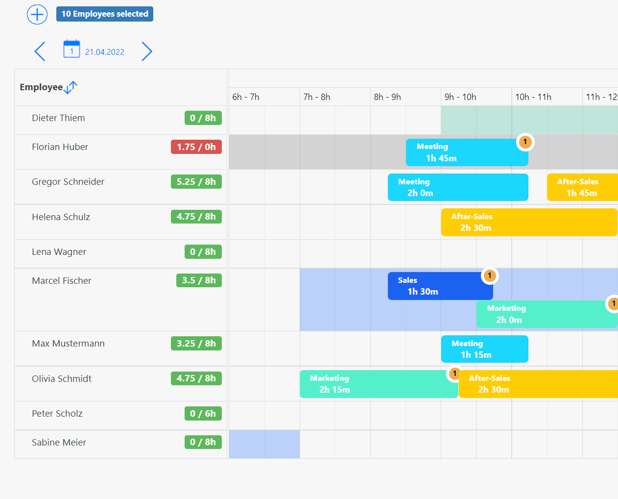The width and height of the screenshot is (618, 499).
Task: Open Helena Schulz's After-Sales event
Action: click(x=529, y=222)
